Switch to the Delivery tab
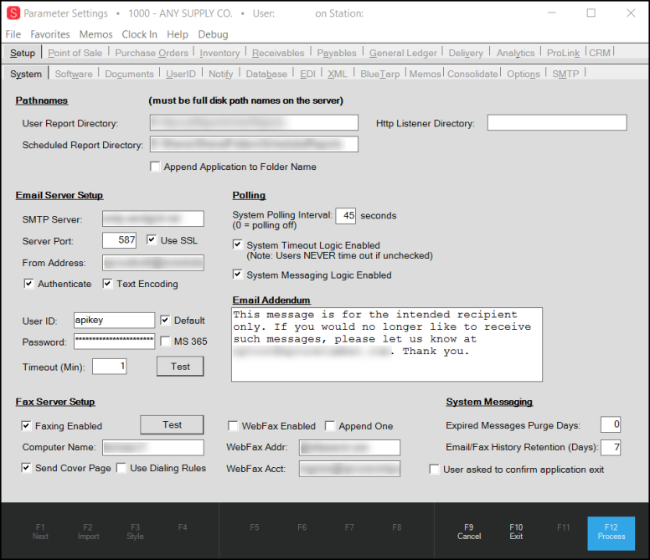 point(466,53)
